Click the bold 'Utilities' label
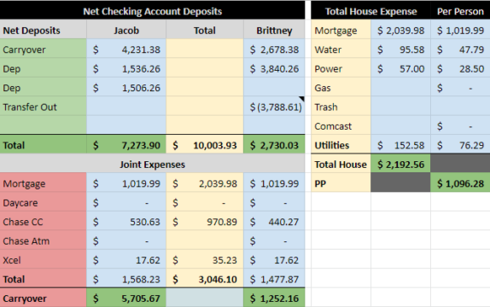The image size is (490, 307). (x=341, y=144)
